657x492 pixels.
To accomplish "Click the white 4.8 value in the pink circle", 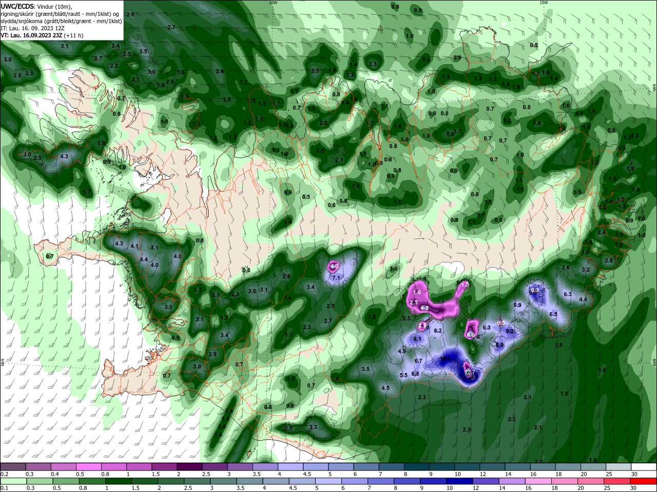I will (x=334, y=266).
